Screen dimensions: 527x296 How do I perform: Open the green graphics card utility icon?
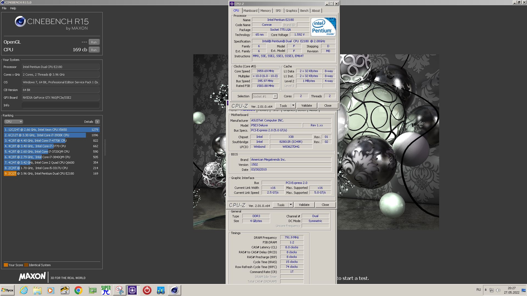92,290
